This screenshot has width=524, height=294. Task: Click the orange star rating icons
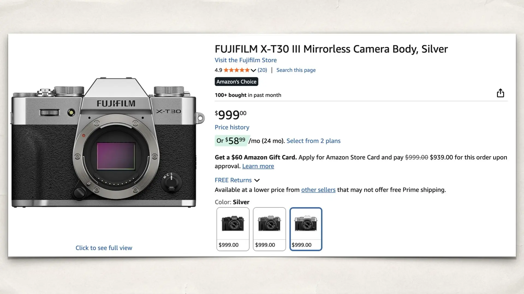click(237, 70)
